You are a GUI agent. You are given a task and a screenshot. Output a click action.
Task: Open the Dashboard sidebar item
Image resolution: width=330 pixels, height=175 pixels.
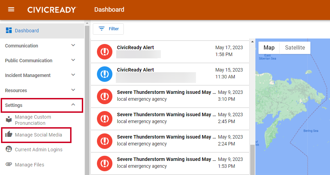[x=42, y=31]
